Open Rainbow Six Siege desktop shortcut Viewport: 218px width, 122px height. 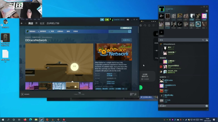pyautogui.click(x=5, y=37)
